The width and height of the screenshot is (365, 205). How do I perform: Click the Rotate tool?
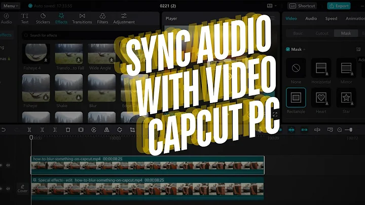click(120, 129)
